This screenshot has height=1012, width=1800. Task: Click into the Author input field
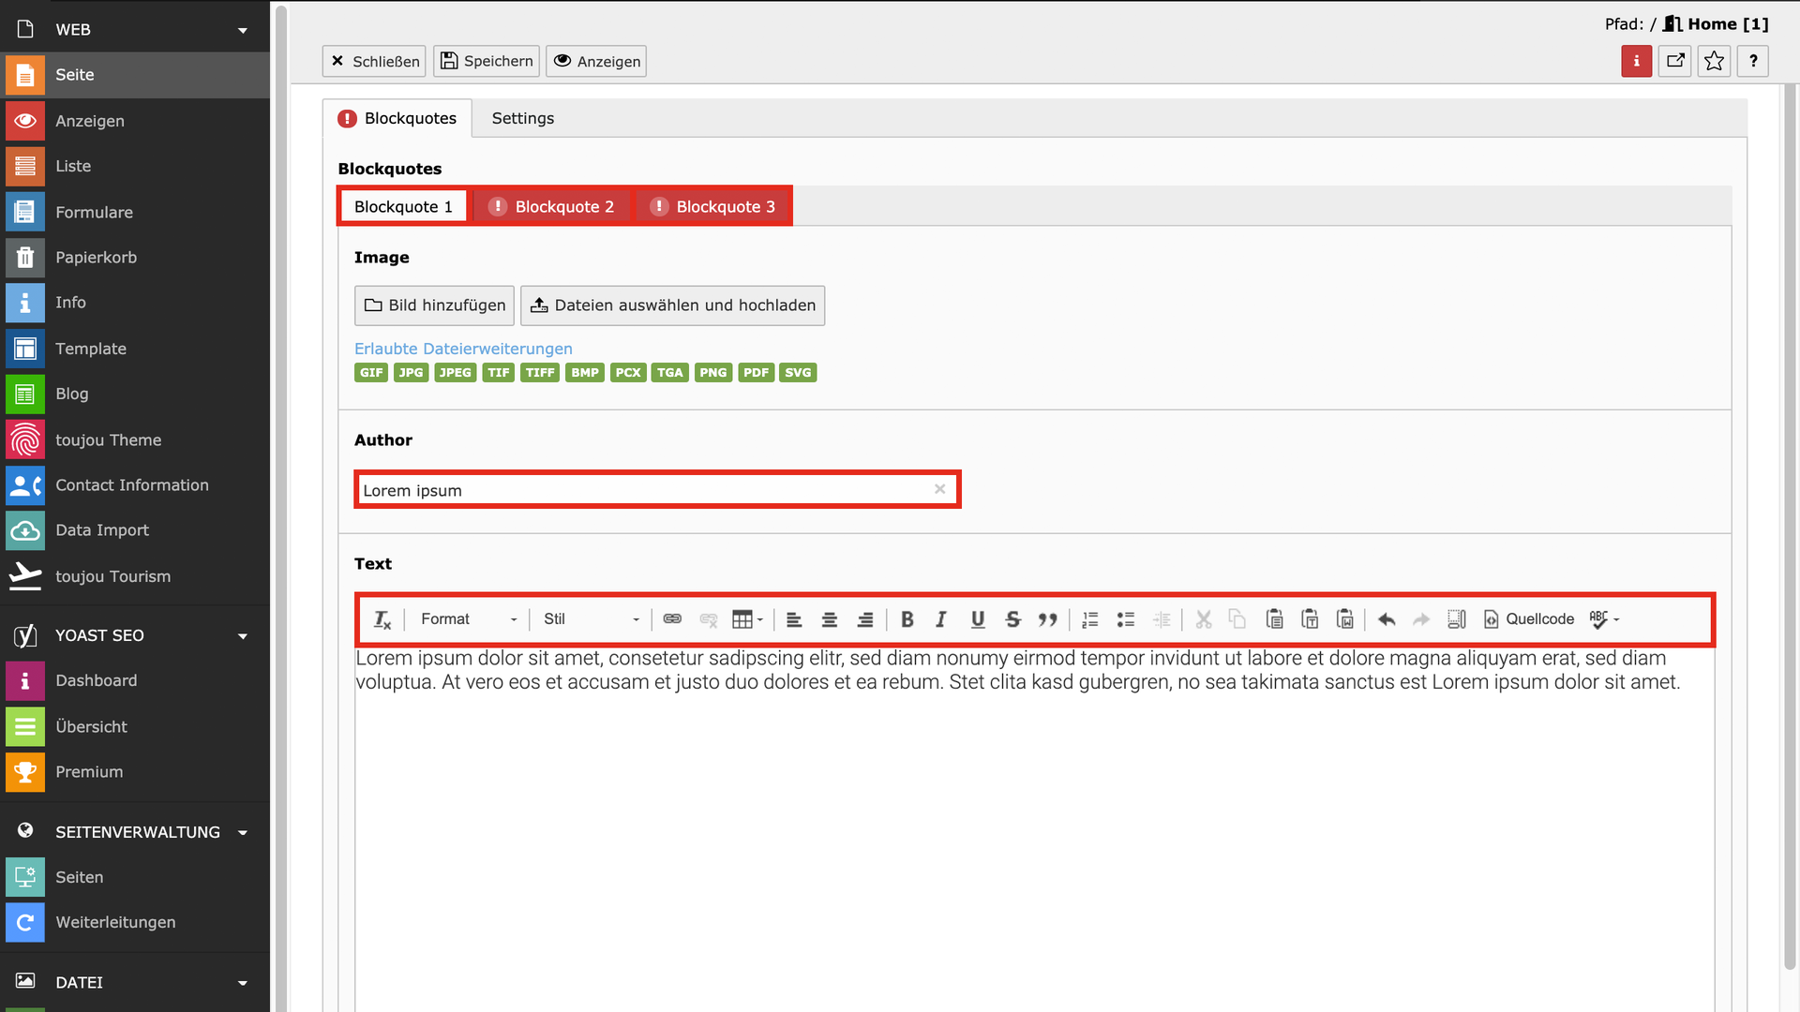pyautogui.click(x=647, y=490)
